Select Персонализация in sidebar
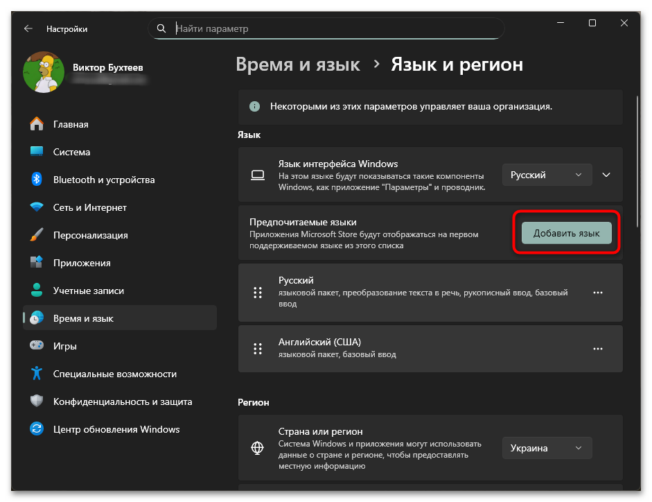The width and height of the screenshot is (652, 502). 120,235
